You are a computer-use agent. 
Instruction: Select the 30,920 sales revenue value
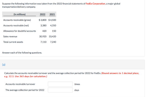click(x=43, y=37)
